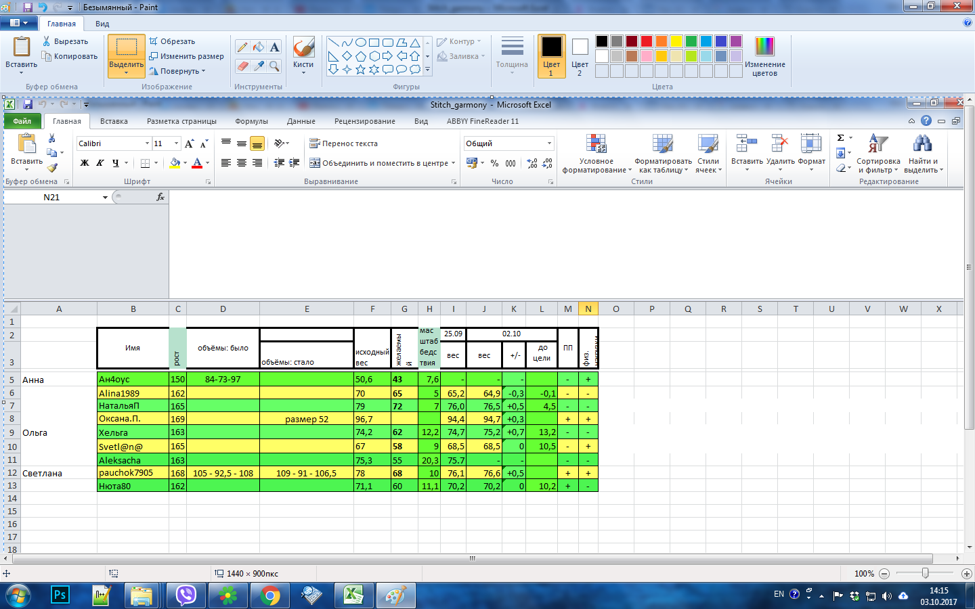Screen dimensions: 975x609
Task: Open Google Chrome from the taskbar
Action: click(269, 595)
